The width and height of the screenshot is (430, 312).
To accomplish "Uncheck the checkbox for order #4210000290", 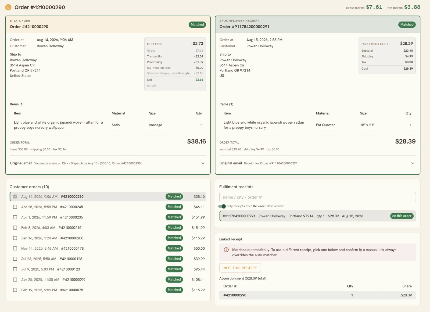I will 15,196.
